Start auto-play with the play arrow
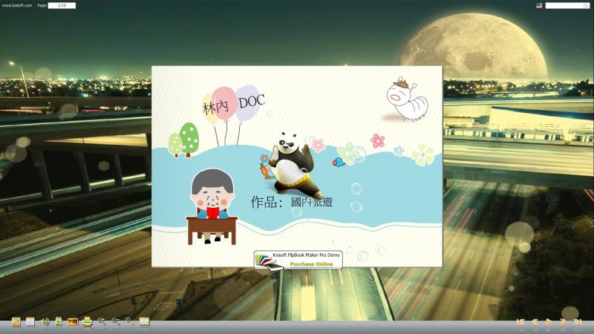Viewport: 594px width, 334px height. pyautogui.click(x=549, y=322)
